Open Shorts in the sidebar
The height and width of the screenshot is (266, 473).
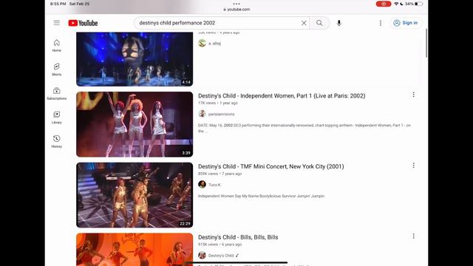coord(56,69)
